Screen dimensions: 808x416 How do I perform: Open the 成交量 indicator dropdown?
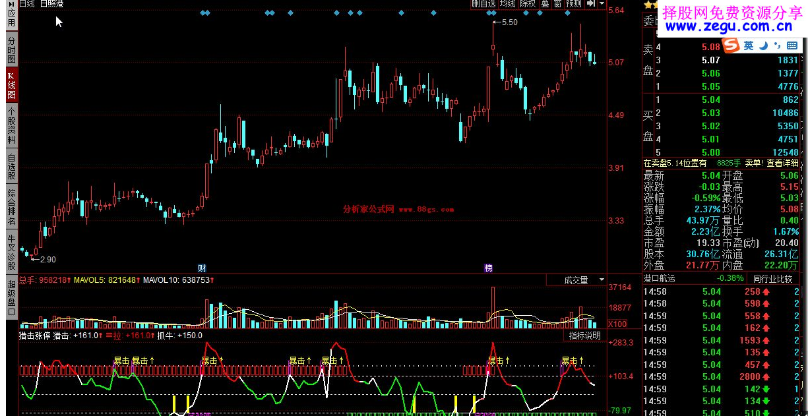[576, 280]
